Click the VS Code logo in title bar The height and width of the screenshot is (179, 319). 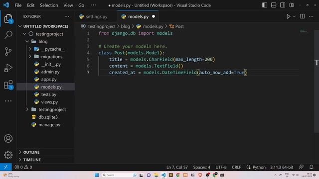pyautogui.click(x=6, y=5)
